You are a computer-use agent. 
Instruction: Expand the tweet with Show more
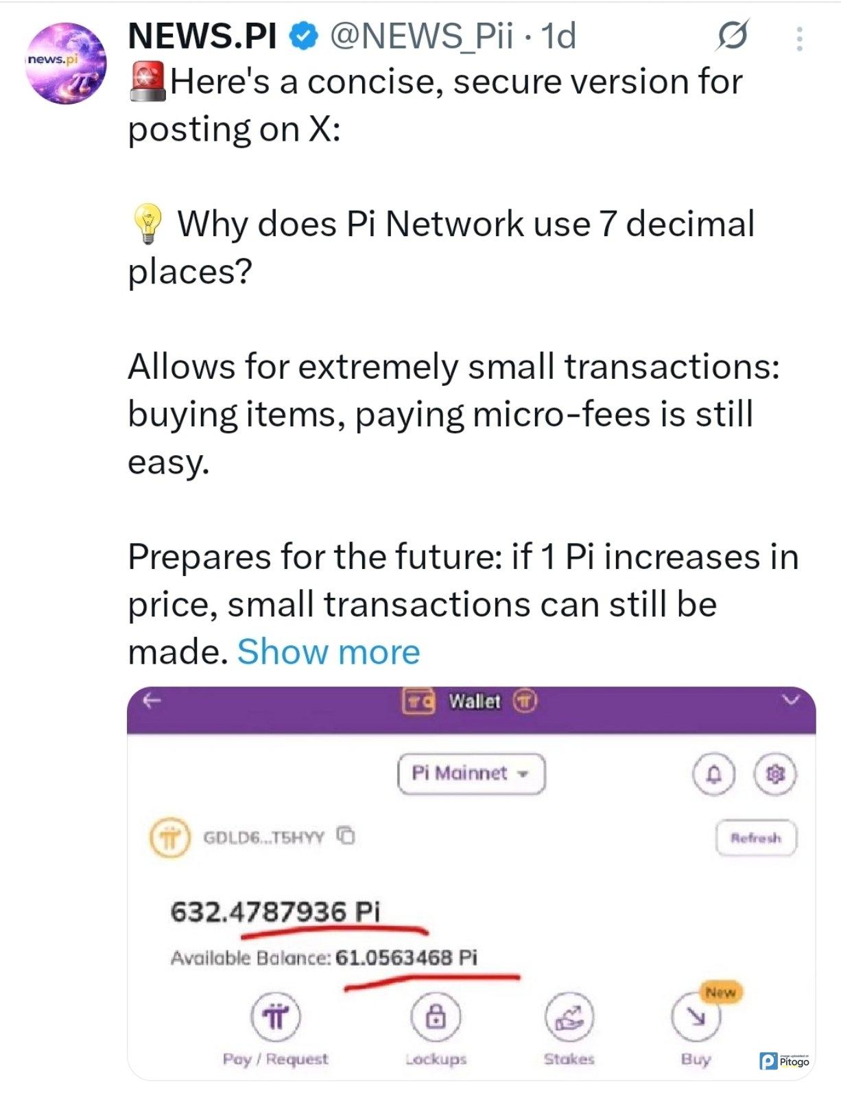[328, 651]
